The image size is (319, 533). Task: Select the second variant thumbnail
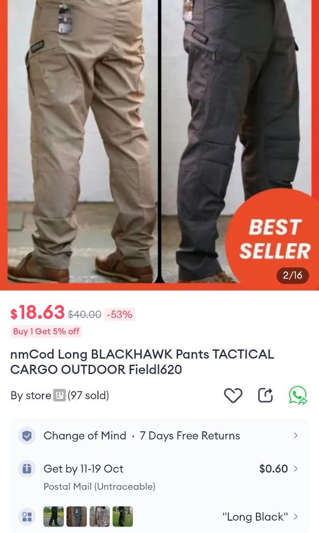pos(77,517)
